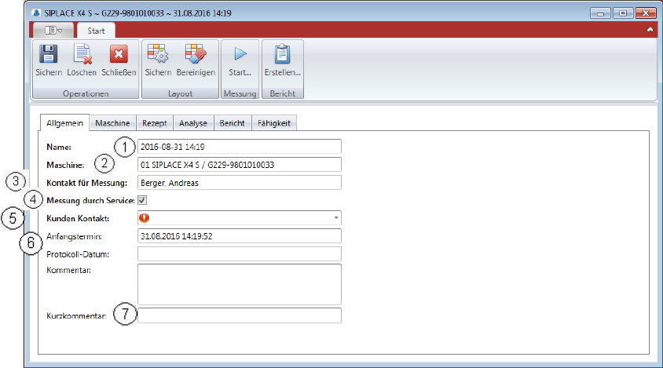Switch to the Allgemein tab
Screen dimensions: 663x368
(x=64, y=123)
